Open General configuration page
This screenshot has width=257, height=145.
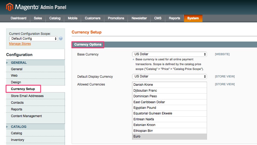click(35, 69)
